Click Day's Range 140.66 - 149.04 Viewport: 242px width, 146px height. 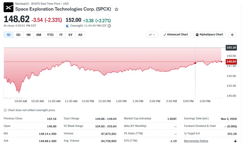click(106, 119)
